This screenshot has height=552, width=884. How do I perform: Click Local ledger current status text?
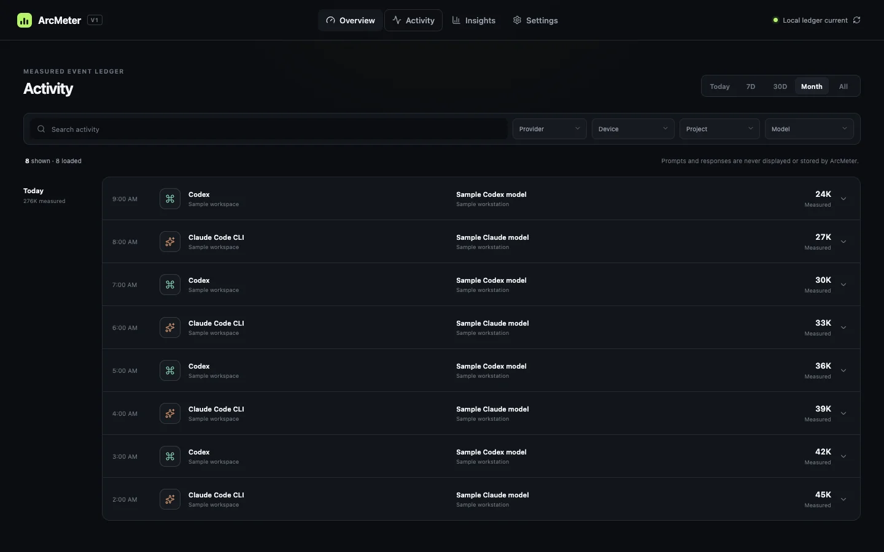point(815,20)
